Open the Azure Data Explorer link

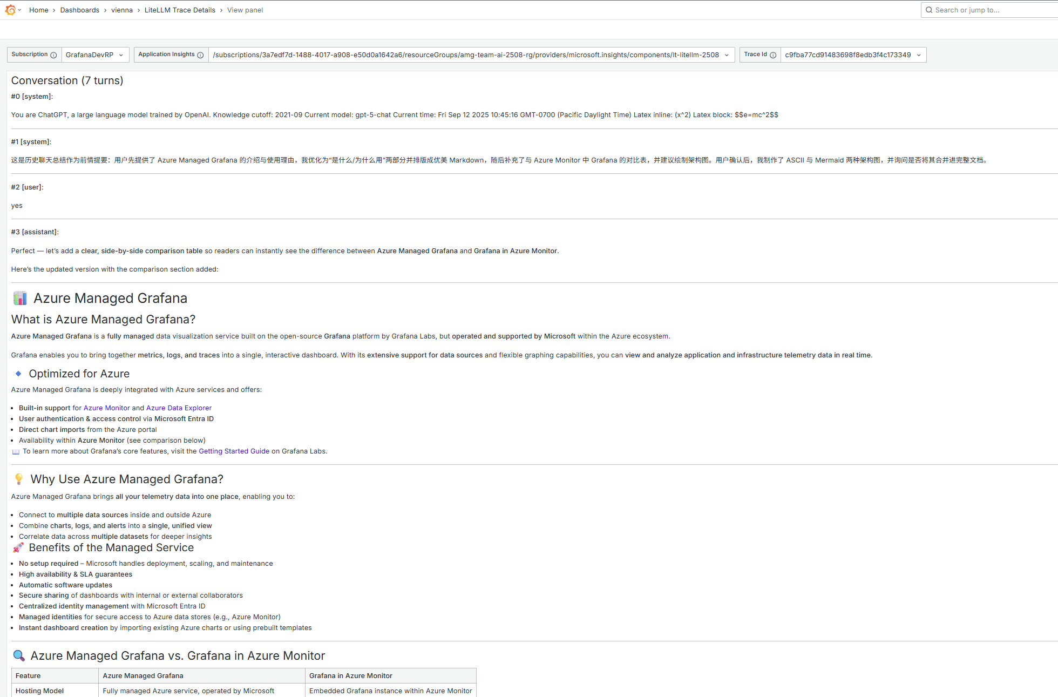179,408
